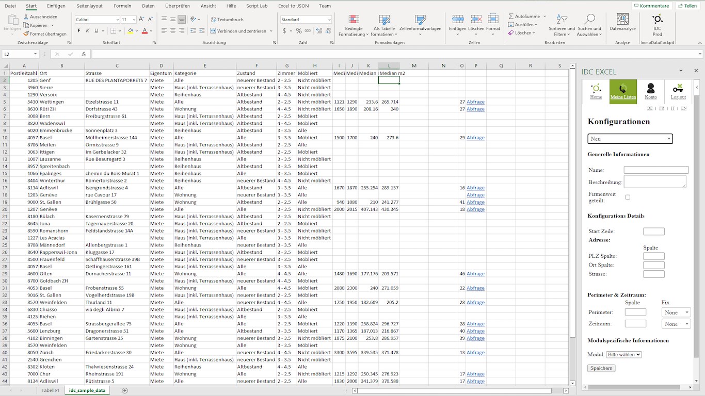Toggle bold formatting (F)
The image size is (705, 396).
(x=79, y=31)
